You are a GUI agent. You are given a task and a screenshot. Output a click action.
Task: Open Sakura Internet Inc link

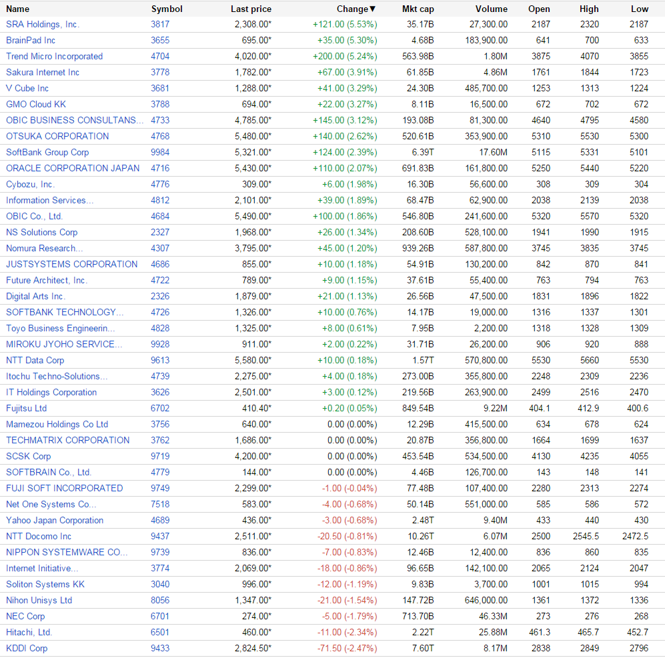[43, 73]
